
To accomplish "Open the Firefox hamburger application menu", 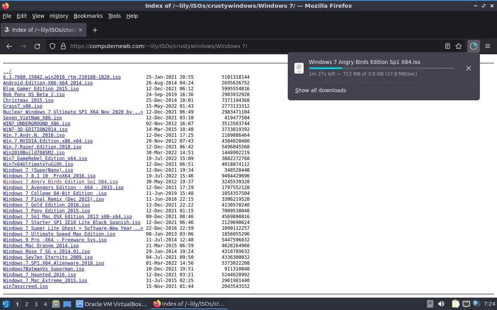I will pos(488,46).
